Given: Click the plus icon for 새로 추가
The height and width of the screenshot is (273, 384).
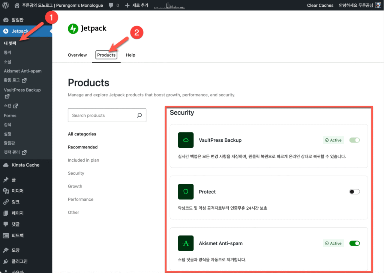Looking at the screenshot, I should tap(127, 5).
